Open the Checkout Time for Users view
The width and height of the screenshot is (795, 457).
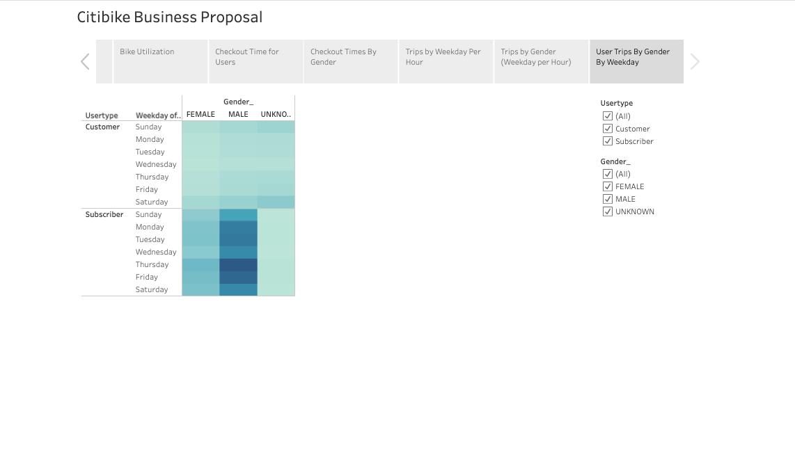tap(255, 61)
